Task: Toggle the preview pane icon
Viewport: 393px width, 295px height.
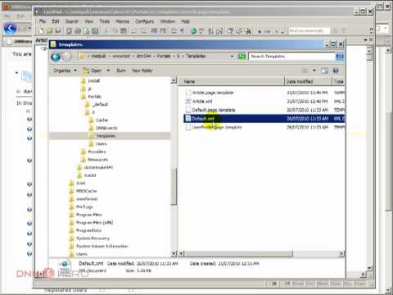Action: pyautogui.click(x=324, y=70)
